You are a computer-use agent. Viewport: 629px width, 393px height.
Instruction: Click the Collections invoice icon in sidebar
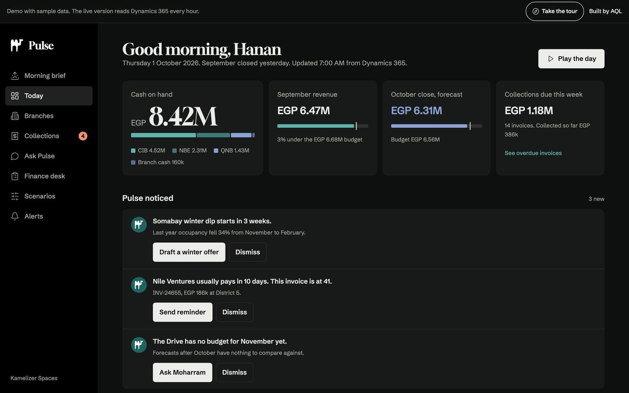[15, 136]
